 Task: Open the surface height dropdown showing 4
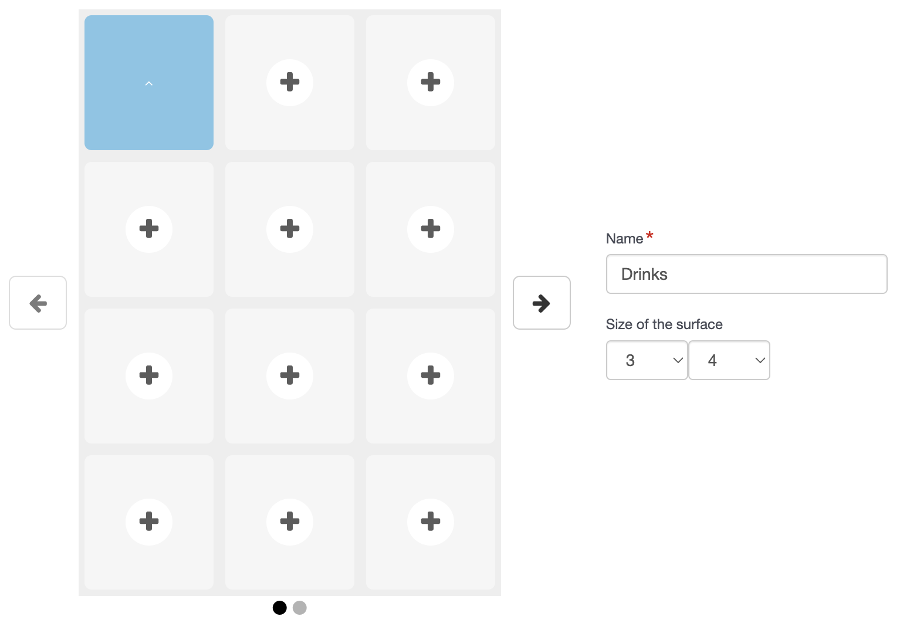coord(729,360)
